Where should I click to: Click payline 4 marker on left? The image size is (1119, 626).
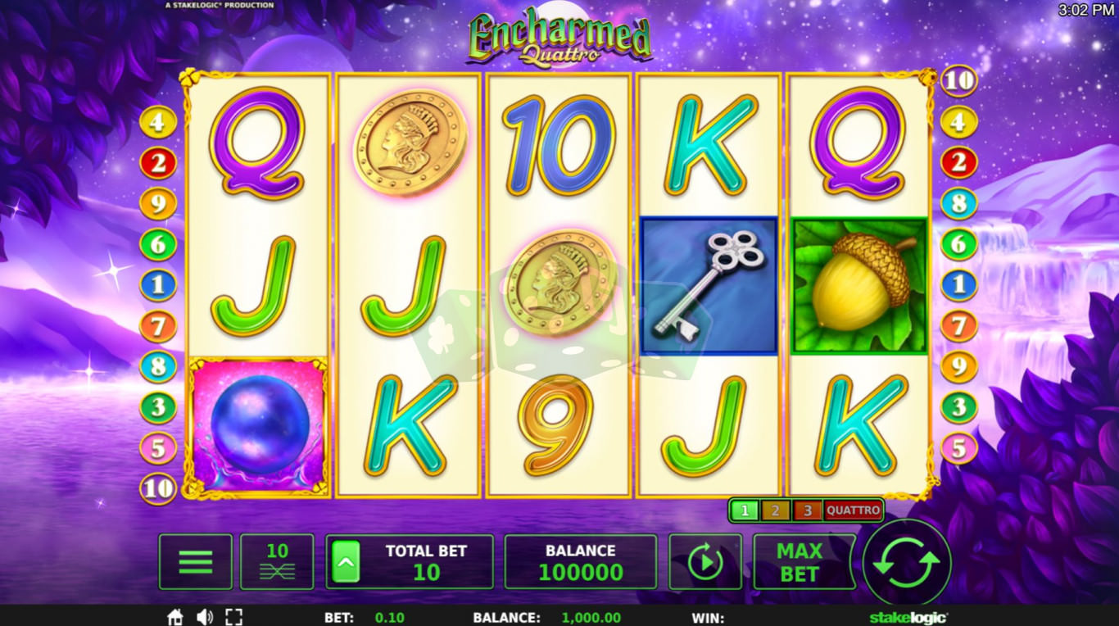point(158,122)
